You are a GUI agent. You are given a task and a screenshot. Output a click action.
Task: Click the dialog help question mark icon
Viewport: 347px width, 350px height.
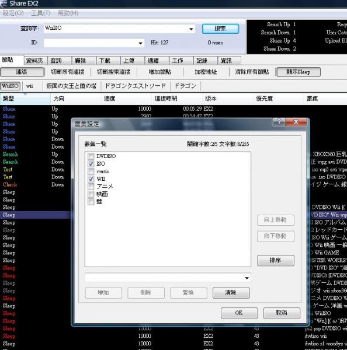279,122
